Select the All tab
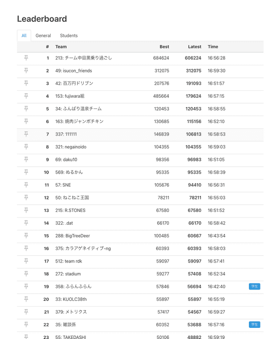The image size is (280, 339). [24, 36]
